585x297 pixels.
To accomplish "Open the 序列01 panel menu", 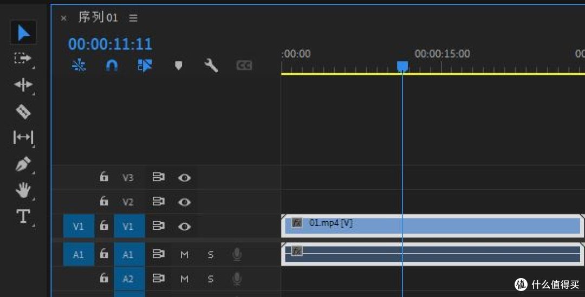I will point(133,18).
